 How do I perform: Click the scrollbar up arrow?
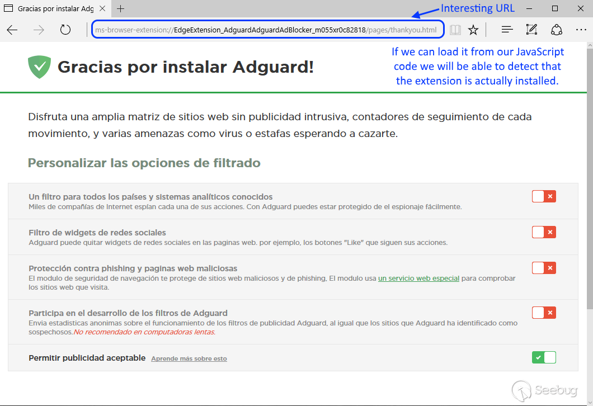[590, 45]
